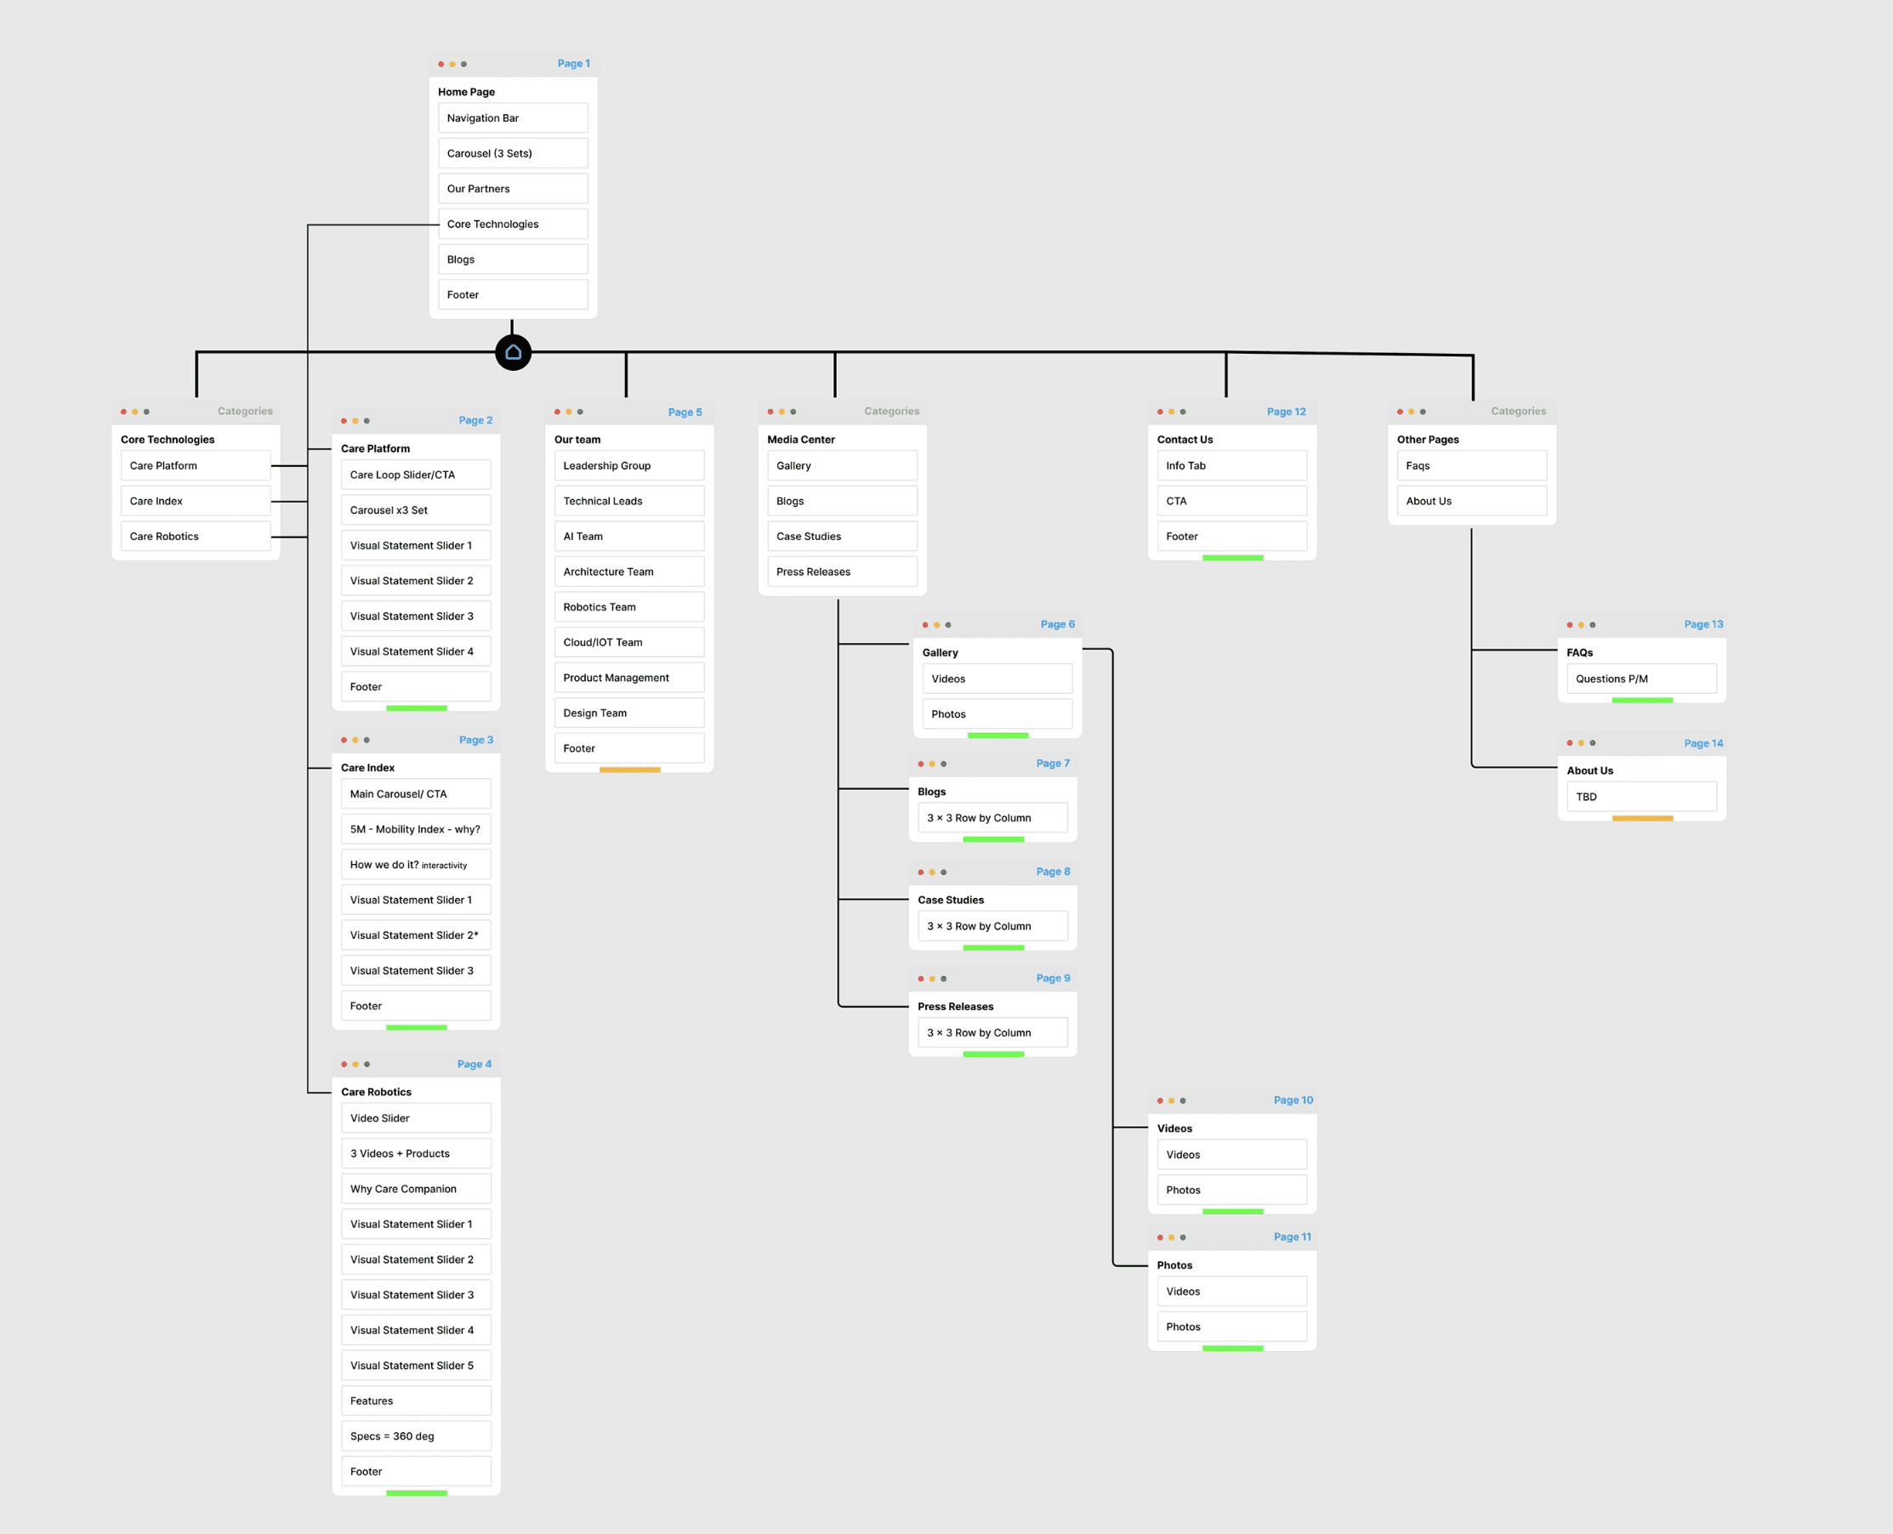Select the Page 1 label
1893x1534 pixels.
[573, 64]
